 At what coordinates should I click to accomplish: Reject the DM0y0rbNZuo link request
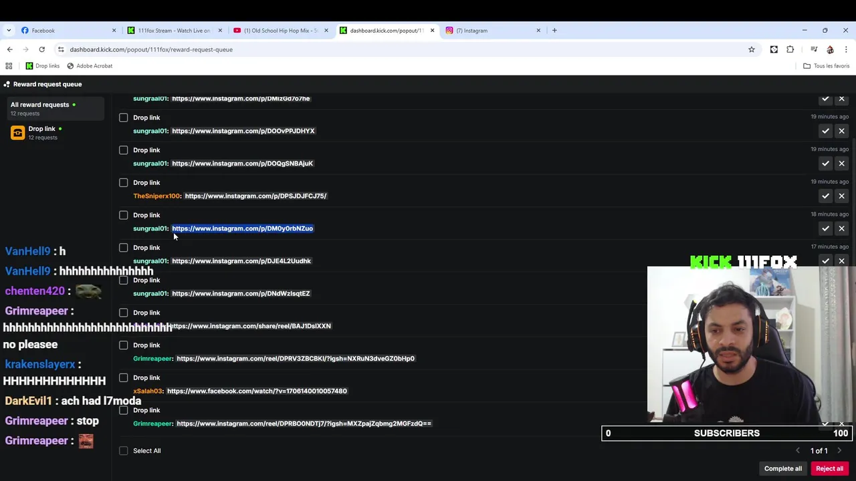tap(841, 228)
